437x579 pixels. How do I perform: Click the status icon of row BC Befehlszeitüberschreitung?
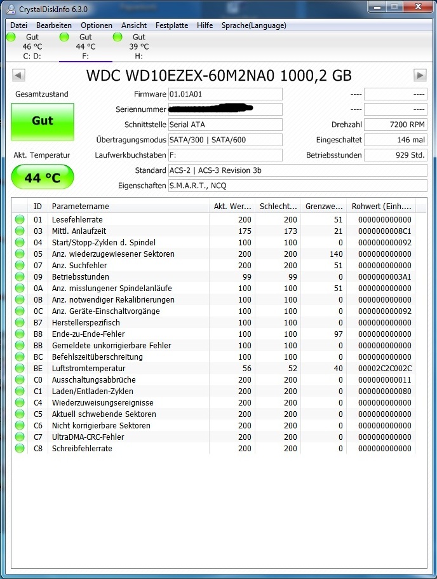coord(20,357)
